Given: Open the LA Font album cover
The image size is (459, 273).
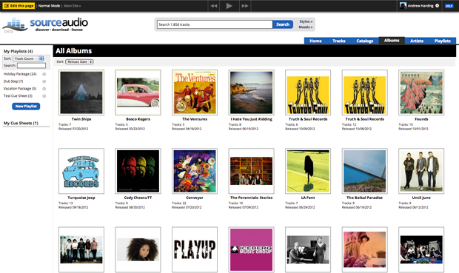Looking at the screenshot, I should point(308,171).
